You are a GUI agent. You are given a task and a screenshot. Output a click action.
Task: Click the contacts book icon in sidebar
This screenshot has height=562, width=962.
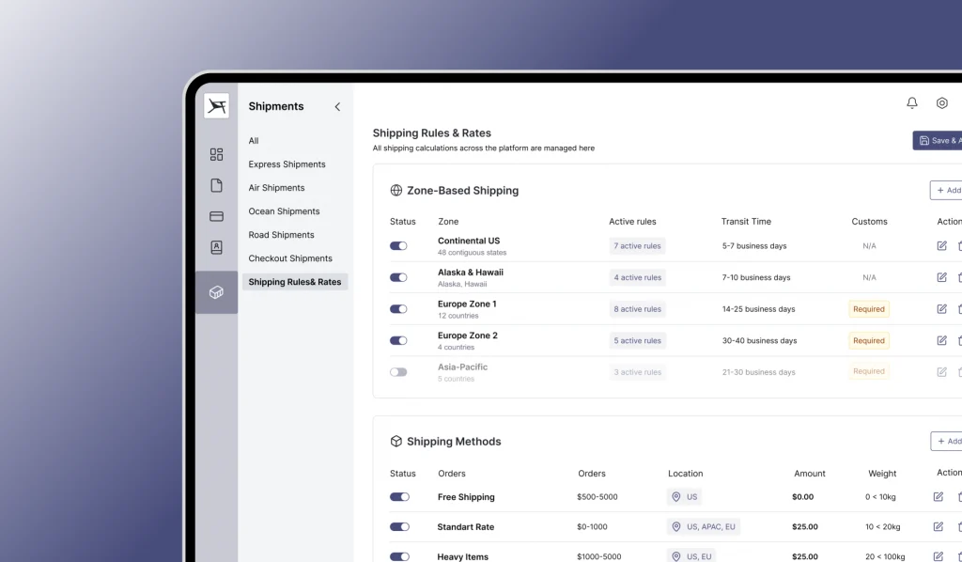pyautogui.click(x=216, y=247)
